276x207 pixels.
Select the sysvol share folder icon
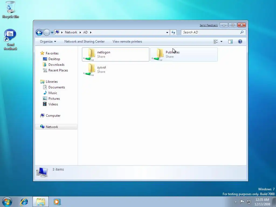pos(89,70)
